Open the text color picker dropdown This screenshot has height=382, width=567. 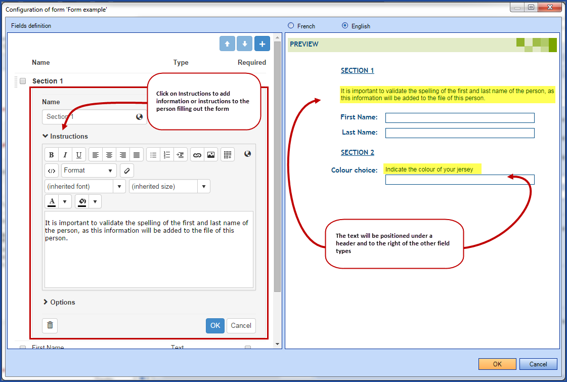tap(65, 201)
